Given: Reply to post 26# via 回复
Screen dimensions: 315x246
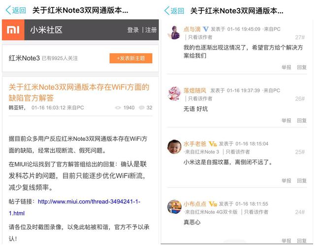Looking at the screenshot, I should click(x=302, y=120).
